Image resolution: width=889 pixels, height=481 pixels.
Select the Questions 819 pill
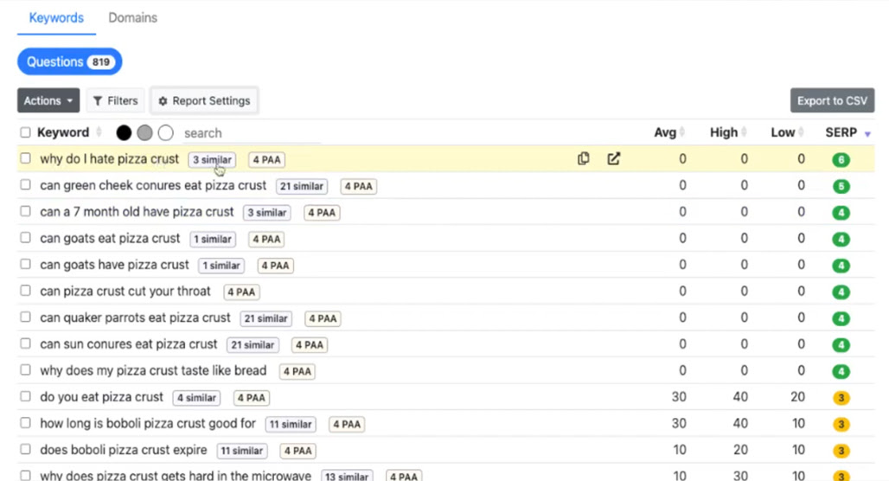pyautogui.click(x=70, y=61)
